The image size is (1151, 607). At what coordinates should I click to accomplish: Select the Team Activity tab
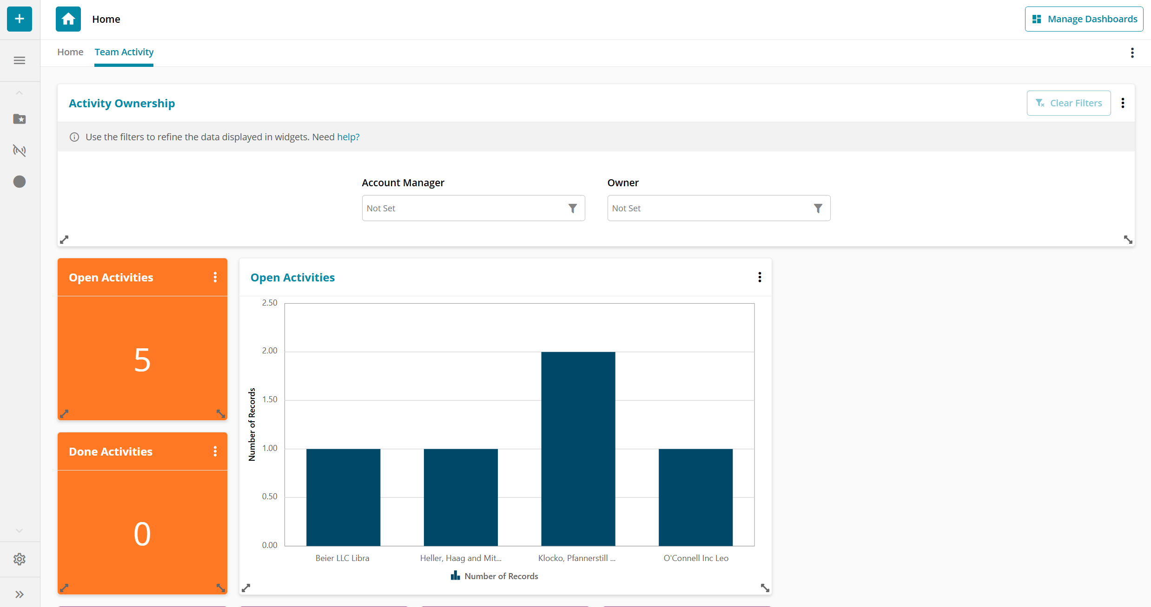[x=124, y=52]
